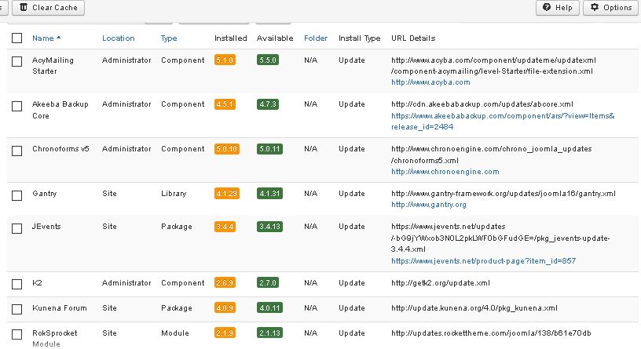Click available version badge 5.5.0
The width and height of the screenshot is (641, 349).
[268, 60]
